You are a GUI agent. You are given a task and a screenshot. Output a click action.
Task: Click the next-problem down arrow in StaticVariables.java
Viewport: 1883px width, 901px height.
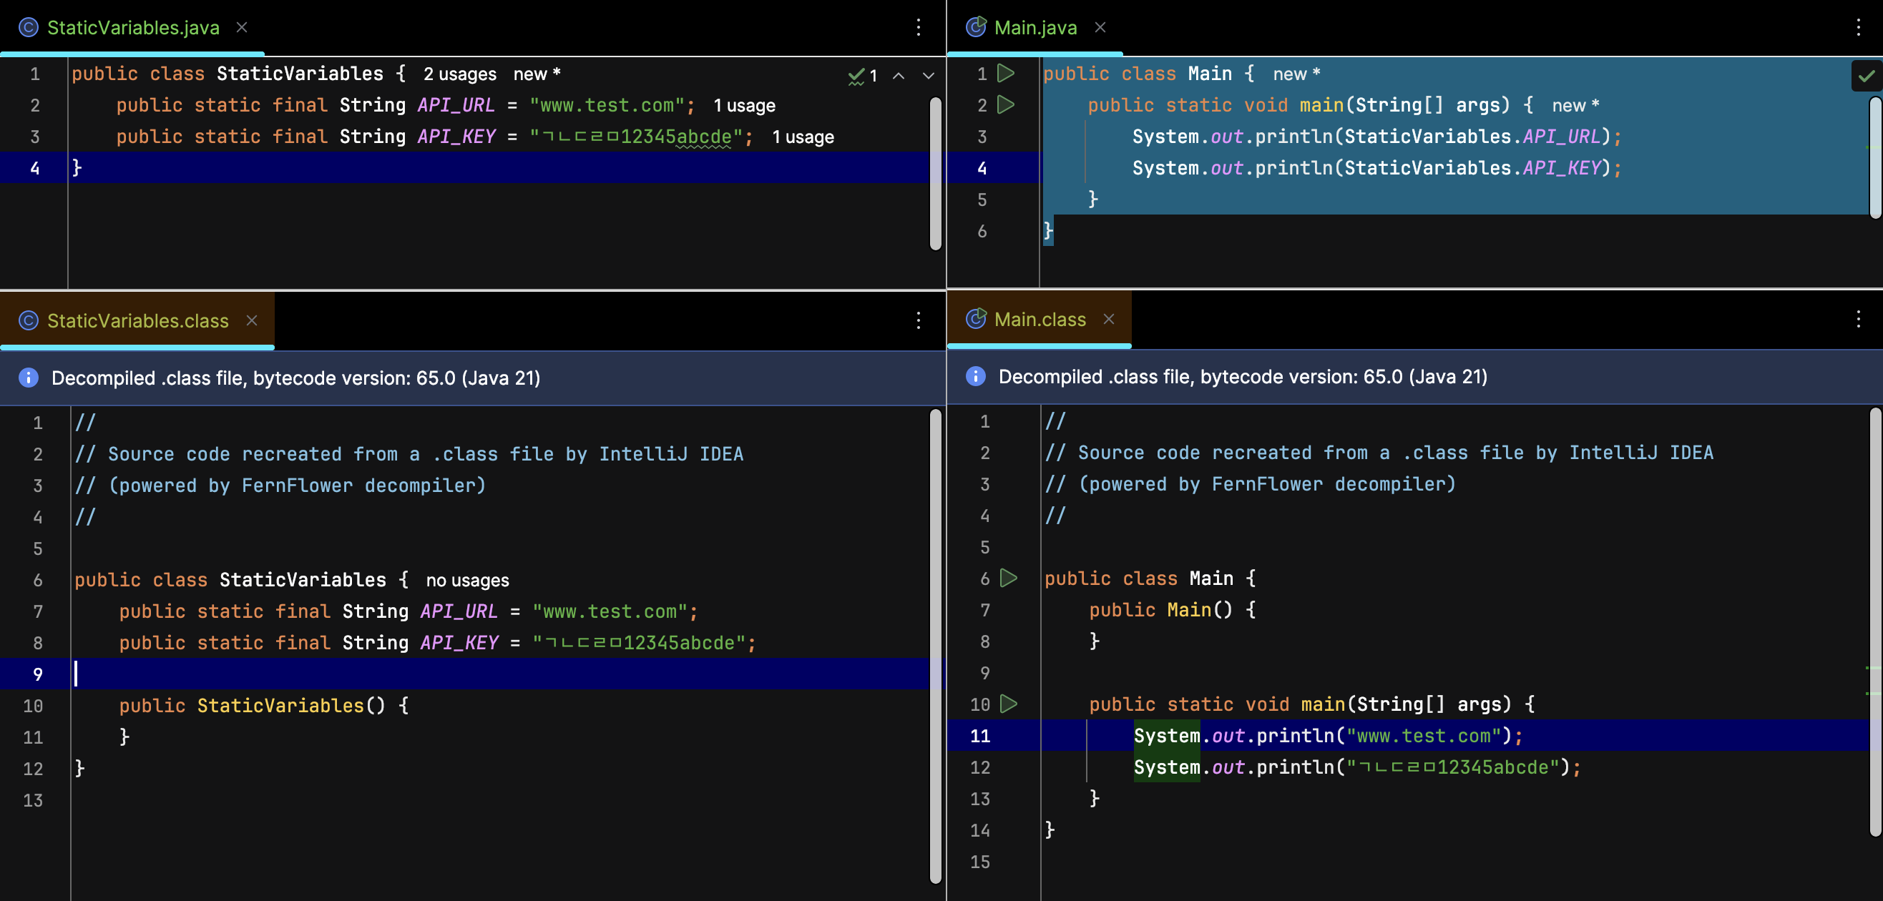(x=928, y=75)
